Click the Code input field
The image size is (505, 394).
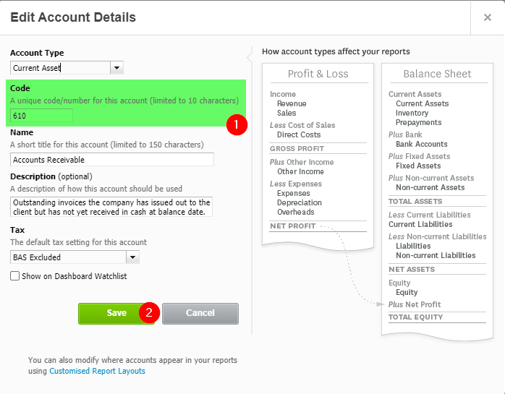[41, 116]
